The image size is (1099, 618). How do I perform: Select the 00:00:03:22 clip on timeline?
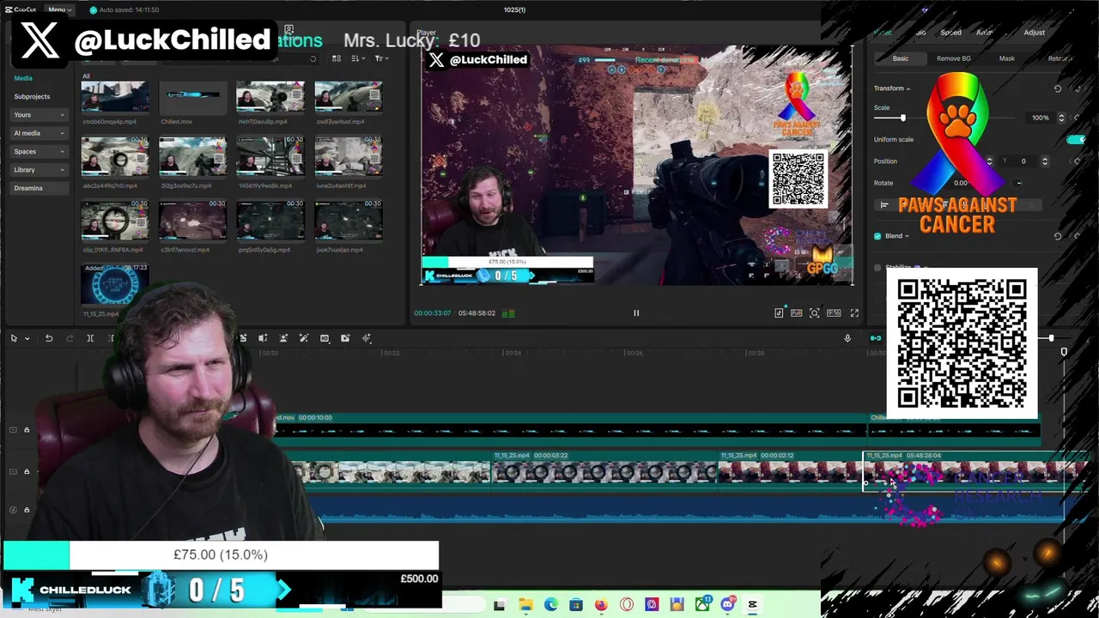(x=604, y=470)
